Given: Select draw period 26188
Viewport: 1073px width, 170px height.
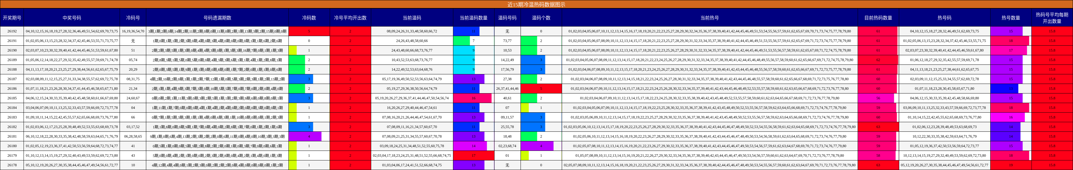Looking at the screenshot, I should pyautogui.click(x=12, y=69).
